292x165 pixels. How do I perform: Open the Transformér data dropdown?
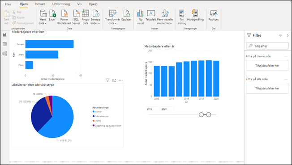[112, 17]
